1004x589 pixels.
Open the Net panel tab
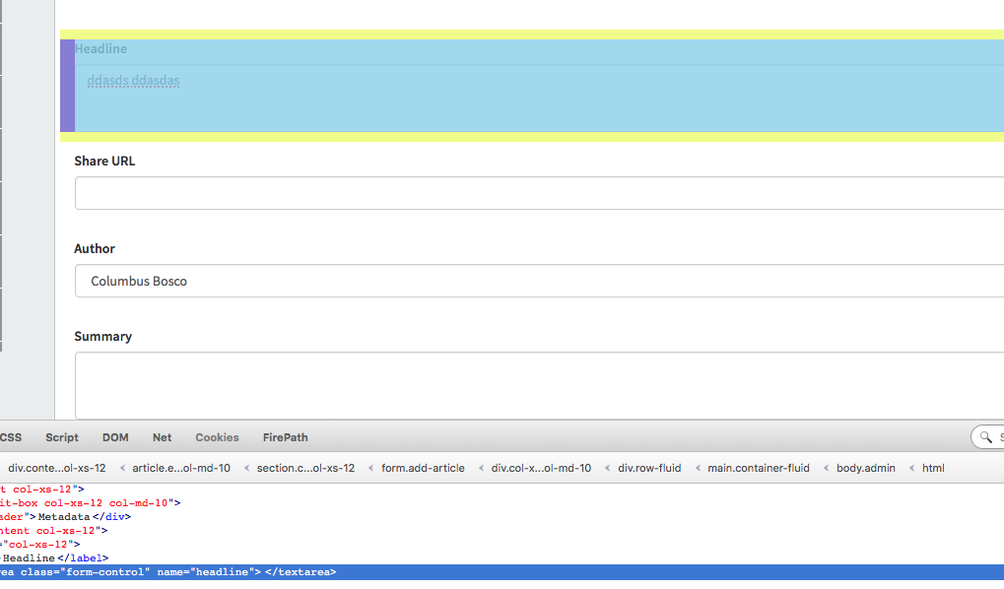[162, 437]
